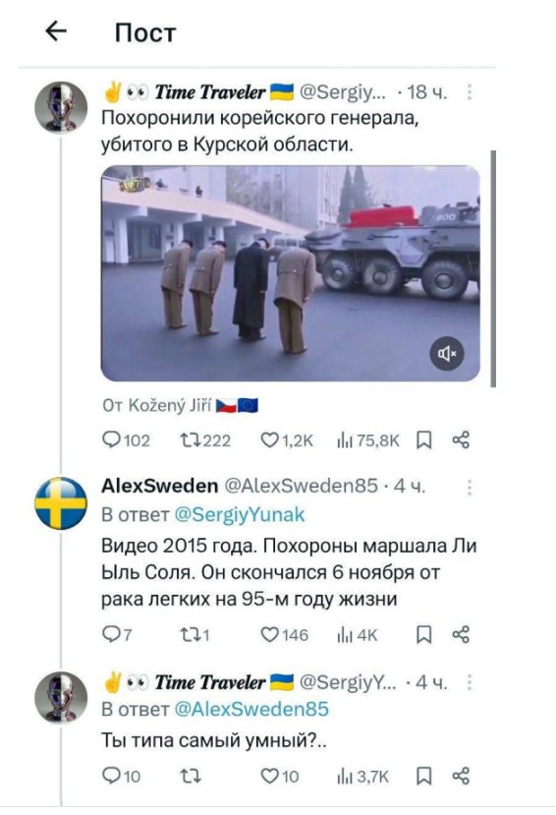Unmute the video with the speaker icon

pos(446,354)
